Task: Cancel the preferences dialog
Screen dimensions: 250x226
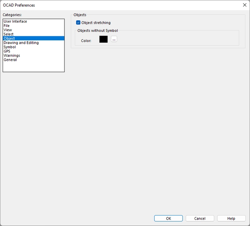Action: (x=200, y=218)
